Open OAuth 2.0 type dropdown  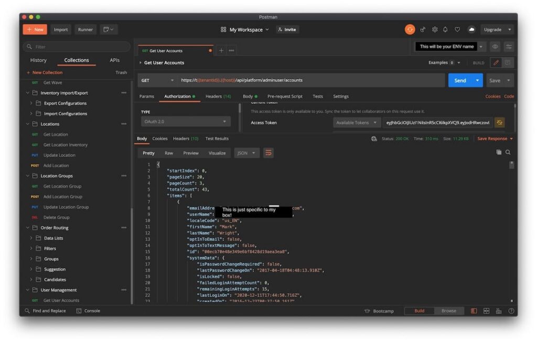(x=186, y=122)
